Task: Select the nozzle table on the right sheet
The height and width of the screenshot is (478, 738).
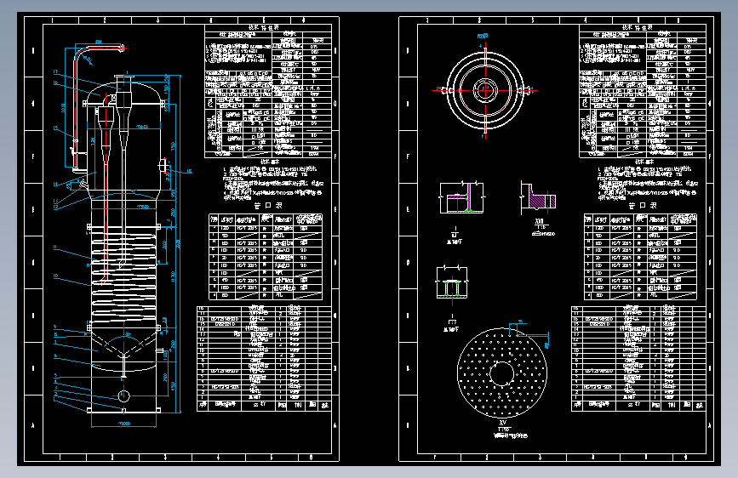Action: (641, 257)
